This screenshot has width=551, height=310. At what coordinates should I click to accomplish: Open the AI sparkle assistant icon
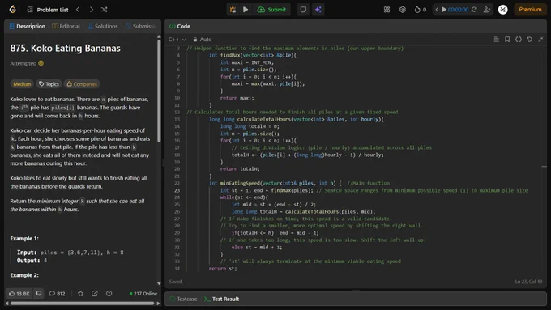click(318, 10)
